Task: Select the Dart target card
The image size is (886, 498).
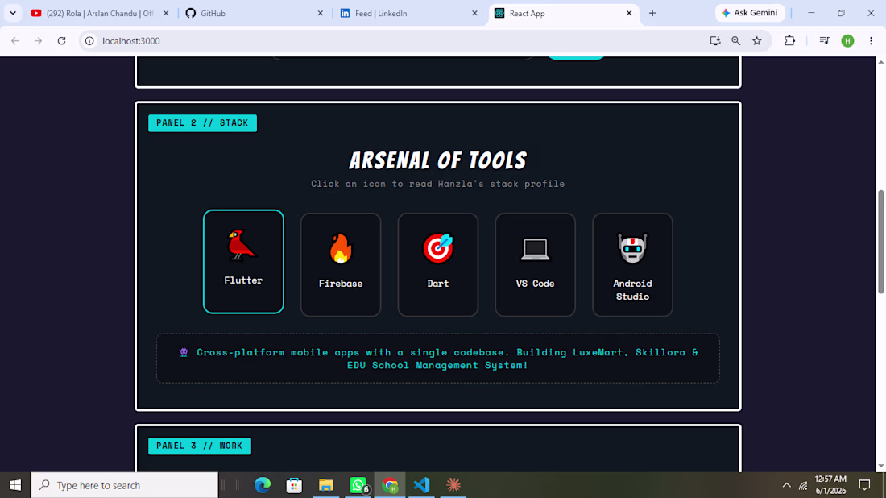Action: (438, 264)
